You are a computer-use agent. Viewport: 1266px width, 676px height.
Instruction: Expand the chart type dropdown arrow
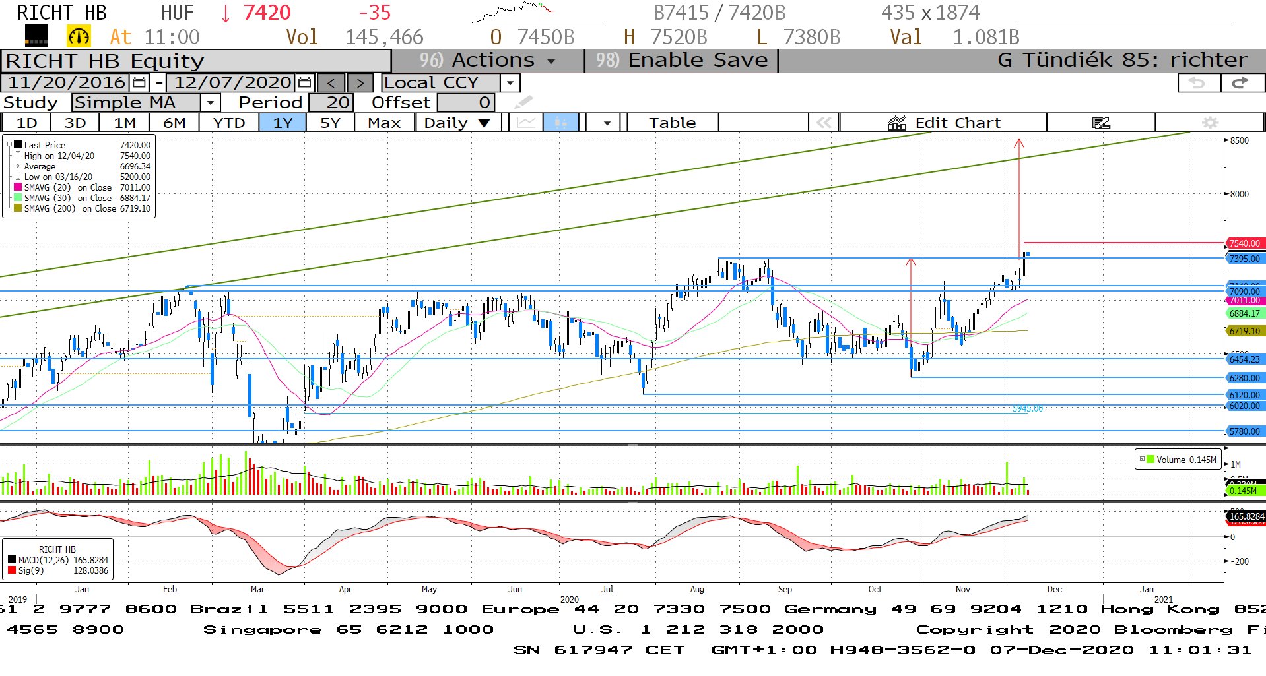pyautogui.click(x=607, y=123)
